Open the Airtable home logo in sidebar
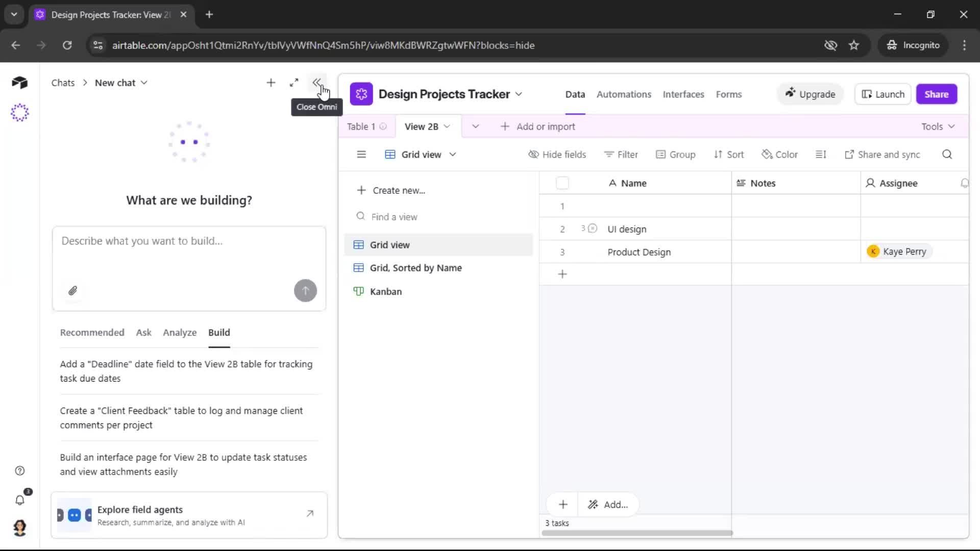 tap(19, 82)
